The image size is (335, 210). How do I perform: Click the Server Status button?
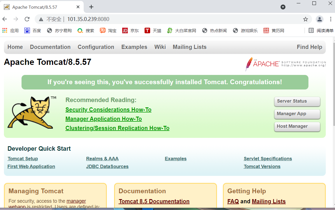(297, 101)
